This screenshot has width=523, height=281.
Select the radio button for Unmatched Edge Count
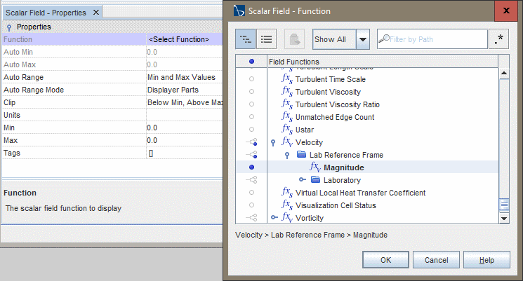251,117
